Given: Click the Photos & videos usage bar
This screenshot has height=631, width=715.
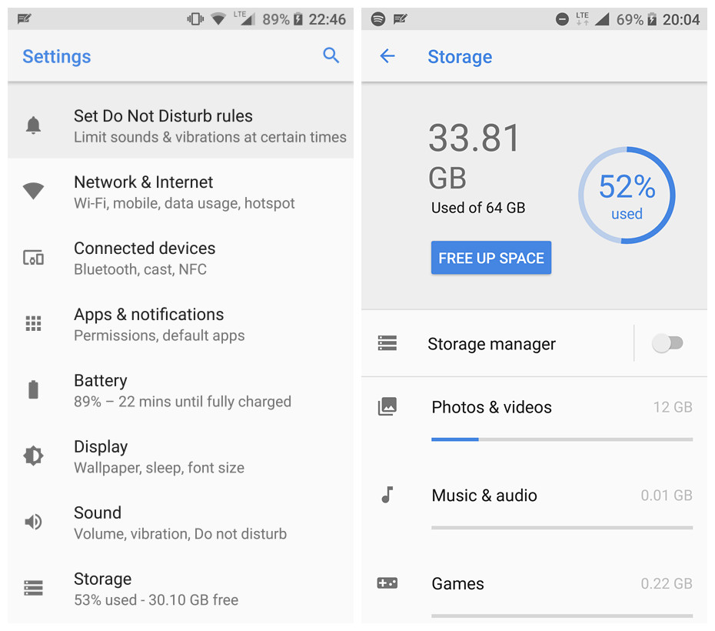Looking at the screenshot, I should (562, 439).
